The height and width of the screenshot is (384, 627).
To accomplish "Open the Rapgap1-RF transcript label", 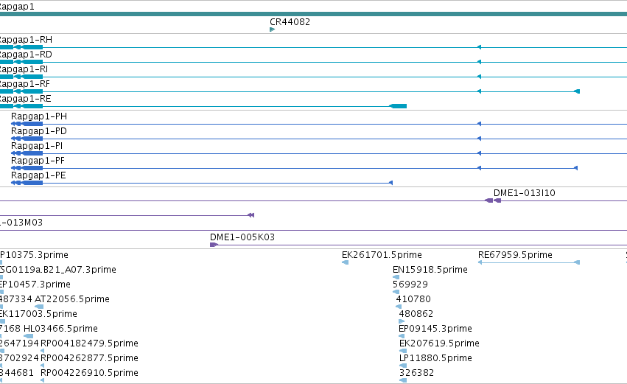I will [24, 84].
